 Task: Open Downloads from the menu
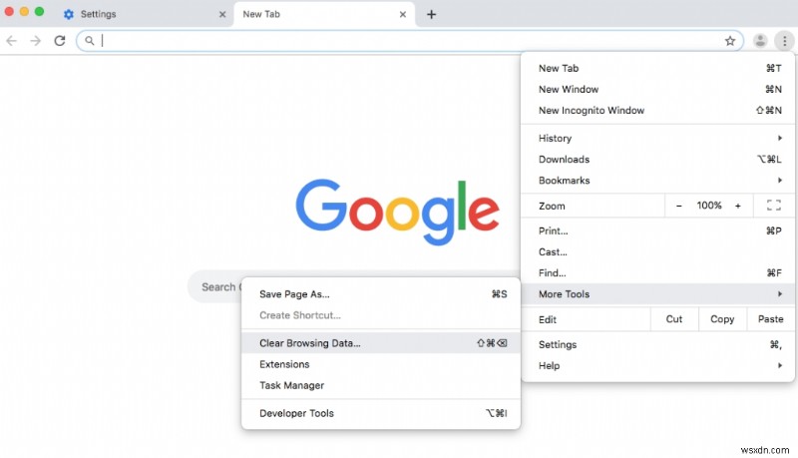point(658,160)
